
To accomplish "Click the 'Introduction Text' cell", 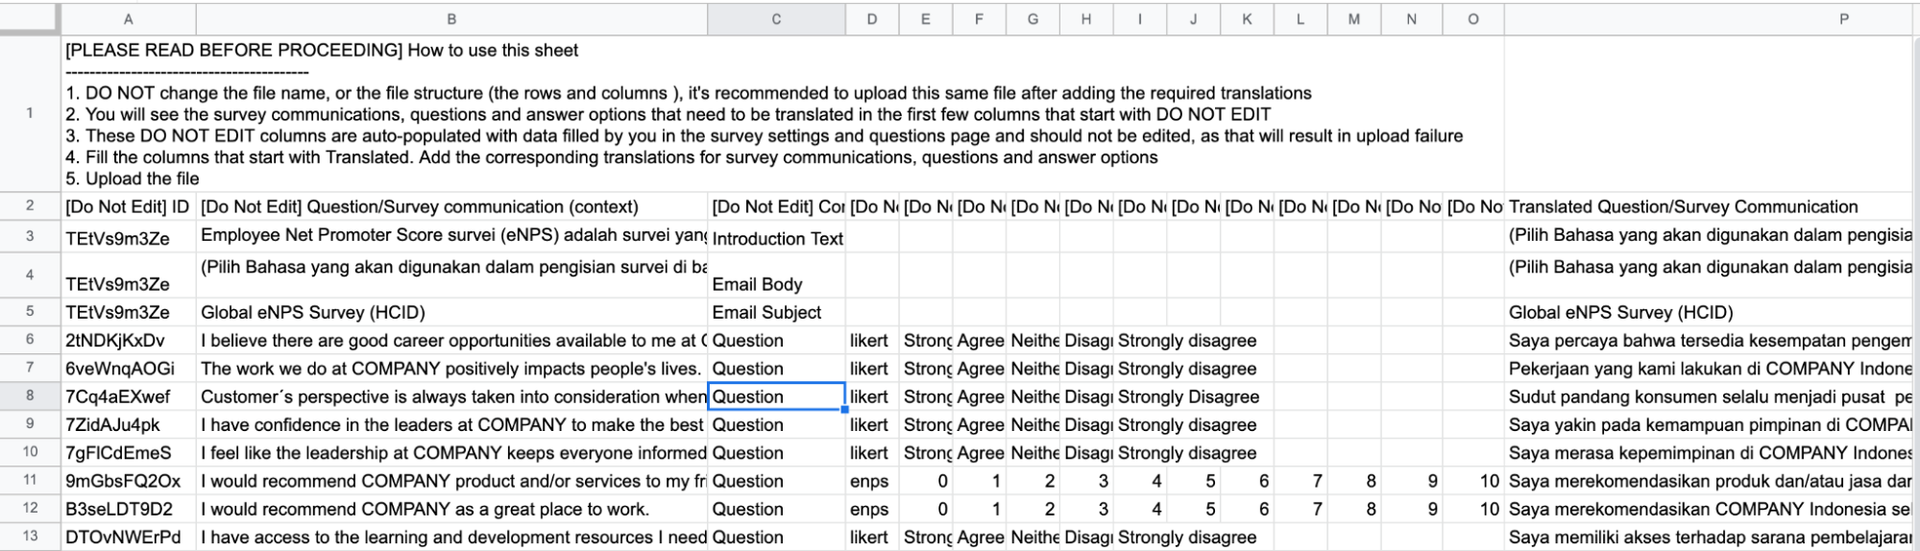I will pos(776,237).
